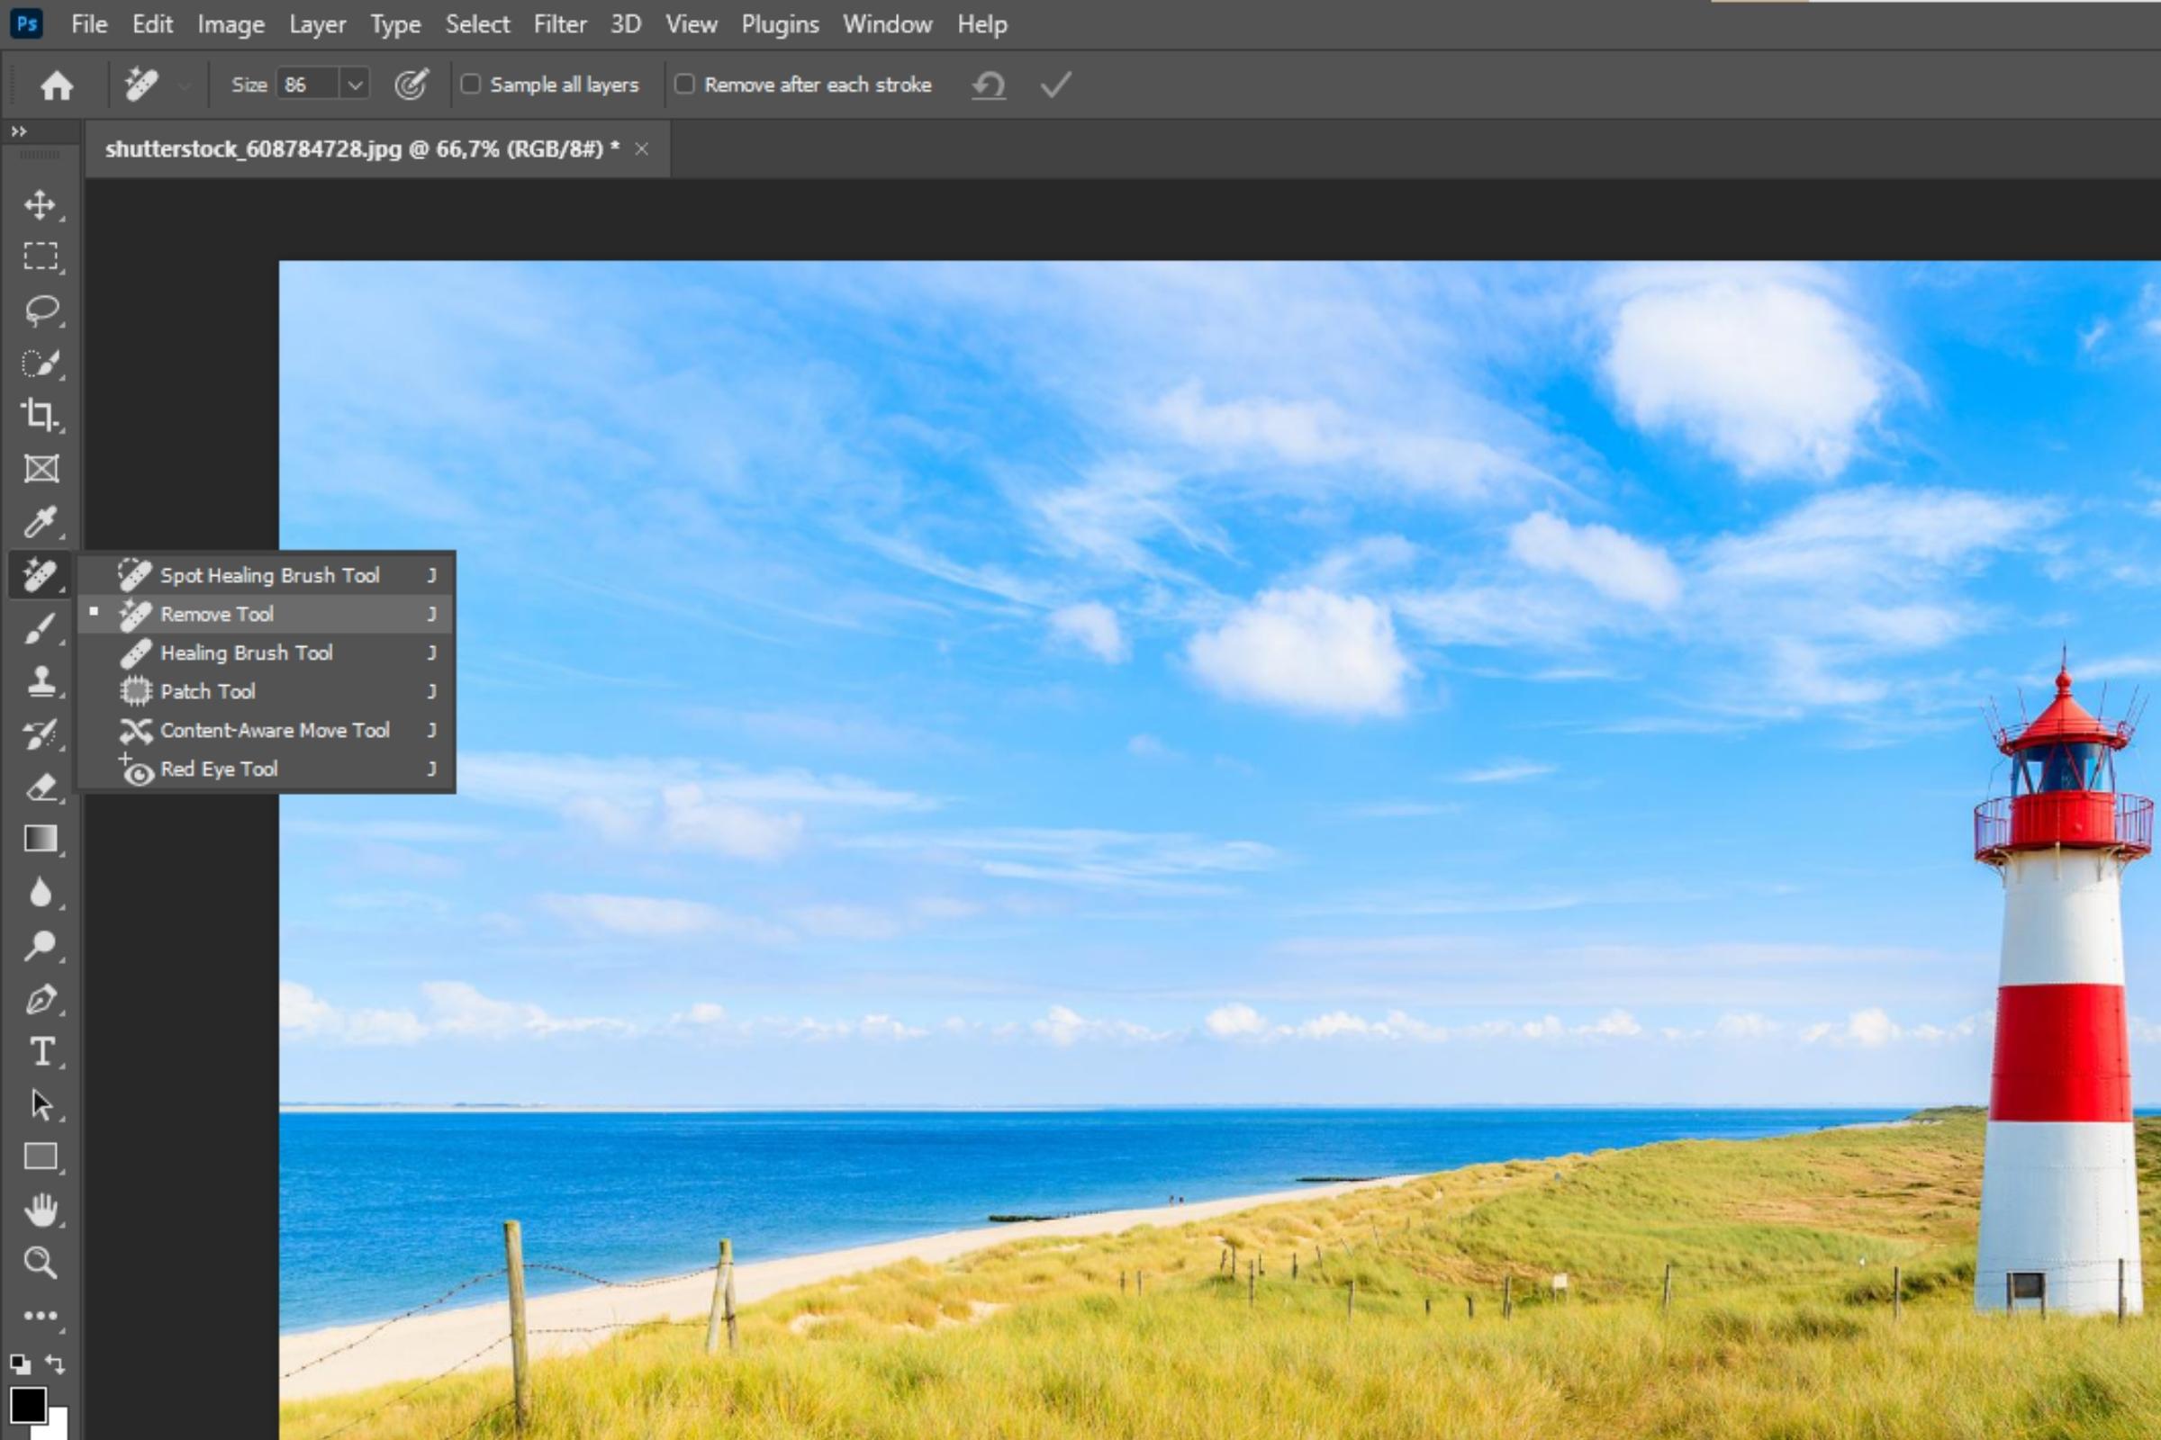Screen dimensions: 2161x1440
Task: Select the Hand tool
Action: (x=40, y=1210)
